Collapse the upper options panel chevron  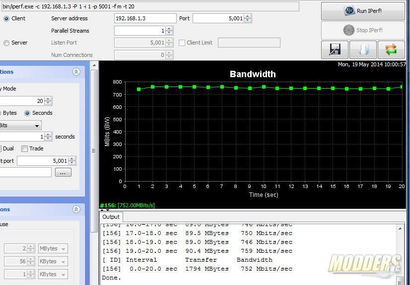pos(76,72)
